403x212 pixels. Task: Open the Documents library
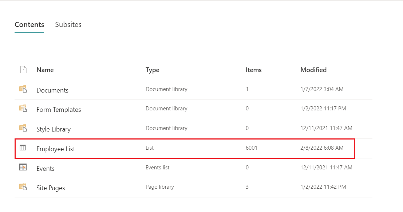coord(52,90)
